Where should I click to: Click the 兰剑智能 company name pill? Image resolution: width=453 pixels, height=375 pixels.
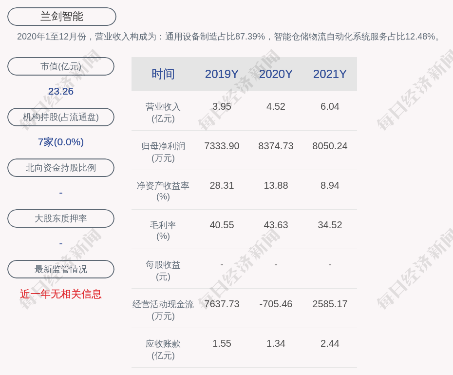click(61, 17)
